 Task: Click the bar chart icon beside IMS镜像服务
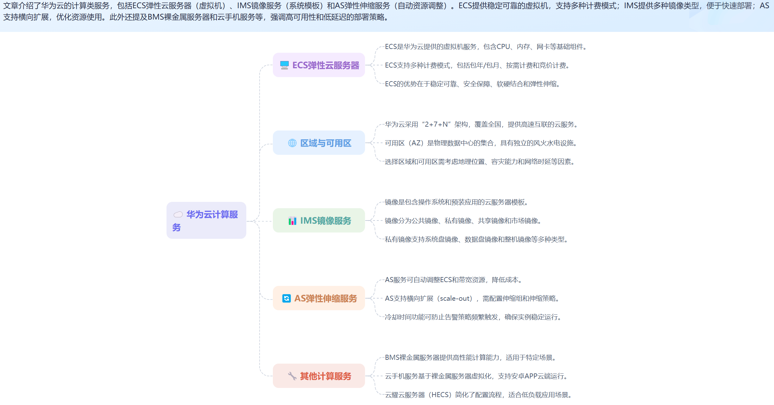pos(292,221)
